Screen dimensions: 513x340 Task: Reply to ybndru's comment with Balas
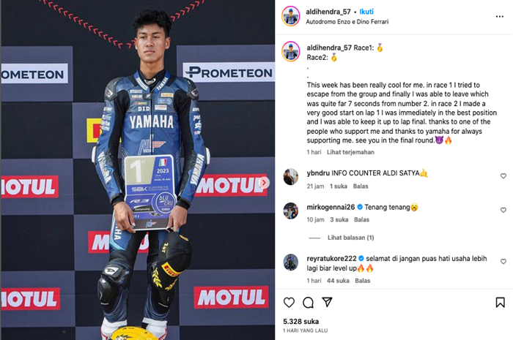coord(361,186)
